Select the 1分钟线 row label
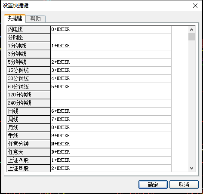The width and height of the screenshot is (203, 194). (29, 46)
